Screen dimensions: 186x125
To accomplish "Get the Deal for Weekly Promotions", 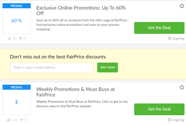I will tap(159, 109).
